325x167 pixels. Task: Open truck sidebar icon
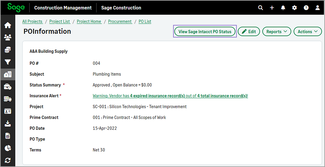8,99
